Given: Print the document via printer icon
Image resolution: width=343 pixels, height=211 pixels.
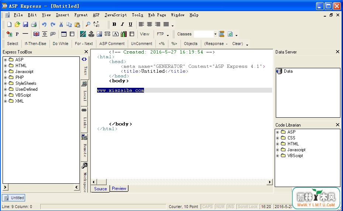Looking at the screenshot, I should click(x=34, y=24).
